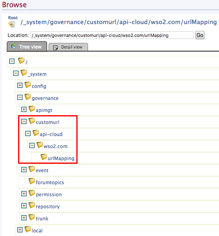
Task: Select the Tree view tab
Action: tap(27, 47)
